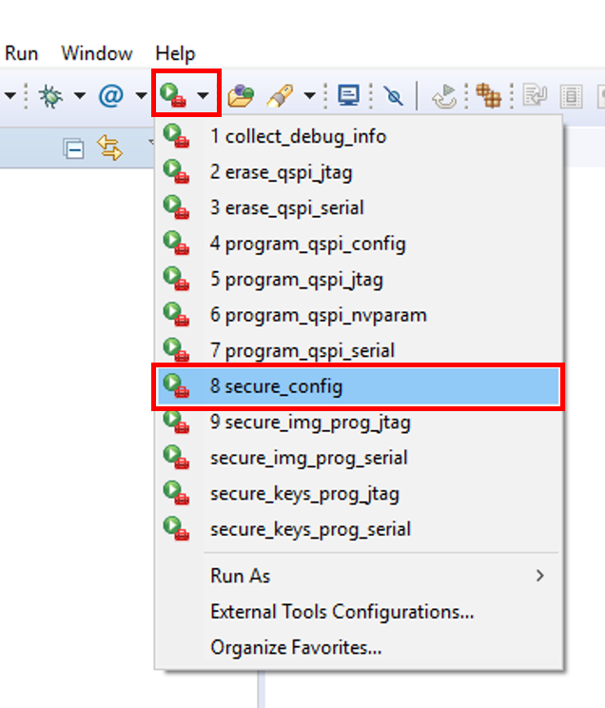Click the open folder toolbar icon
The image size is (605, 708).
coord(241,96)
